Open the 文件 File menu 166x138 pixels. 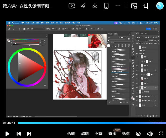coord(23,23)
